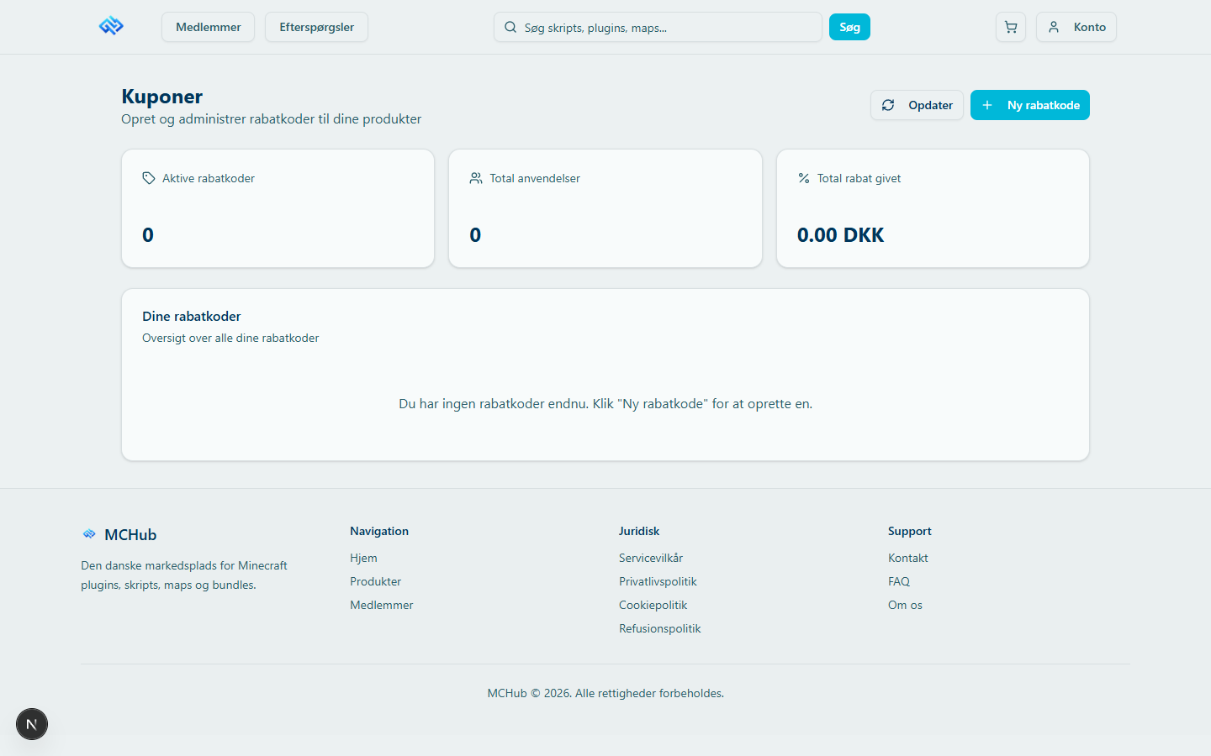Open the Servicevilkår link
Image resolution: width=1211 pixels, height=756 pixels.
pyautogui.click(x=651, y=558)
